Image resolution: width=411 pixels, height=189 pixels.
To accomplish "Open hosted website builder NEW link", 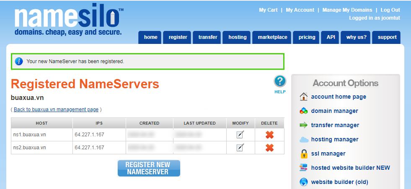I will click(x=350, y=168).
